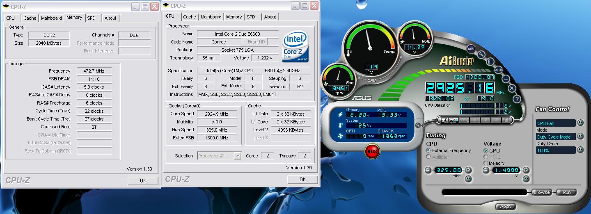Minimize AI Booster with the minus icon
The width and height of the screenshot is (591, 214).
tap(506, 79)
